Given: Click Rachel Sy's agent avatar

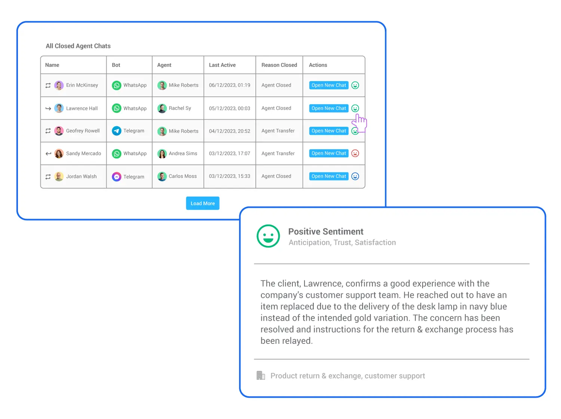Looking at the screenshot, I should point(162,108).
